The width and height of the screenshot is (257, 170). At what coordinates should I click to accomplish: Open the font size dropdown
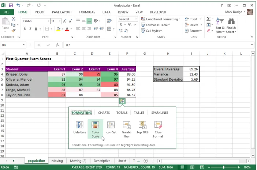[x=60, y=21]
